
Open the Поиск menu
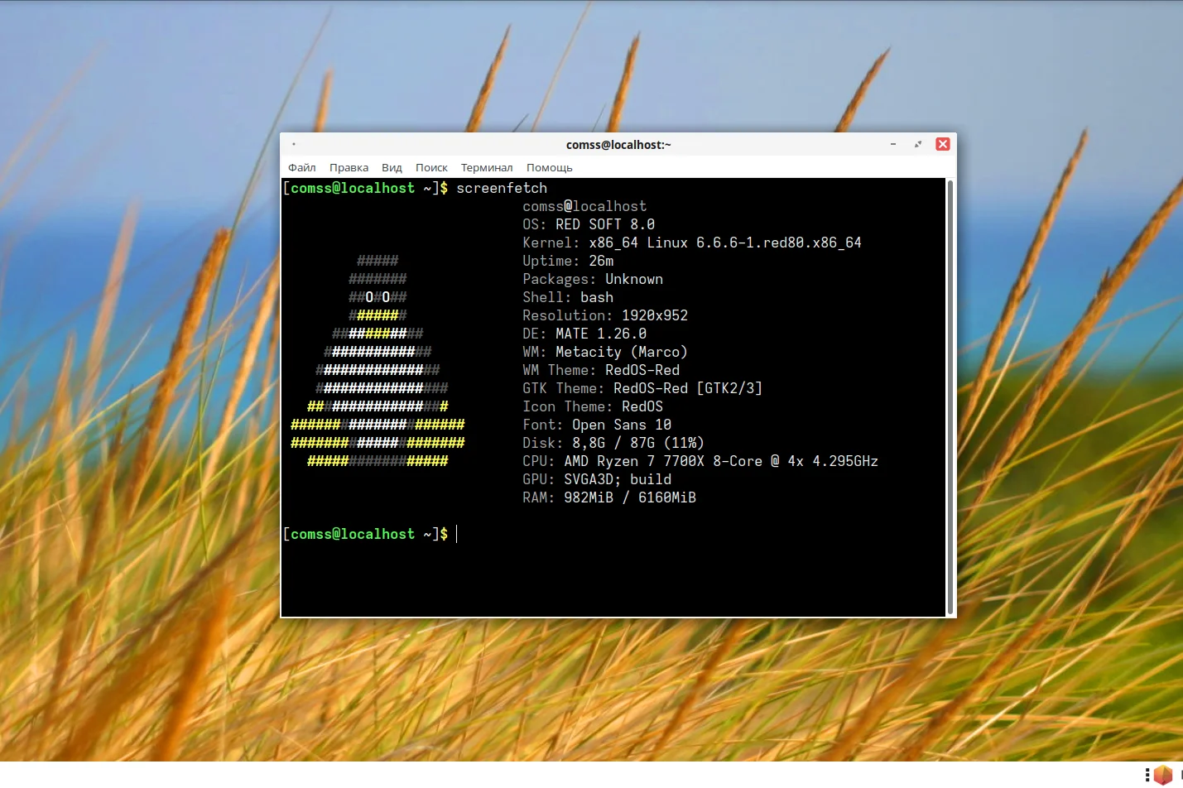(431, 167)
